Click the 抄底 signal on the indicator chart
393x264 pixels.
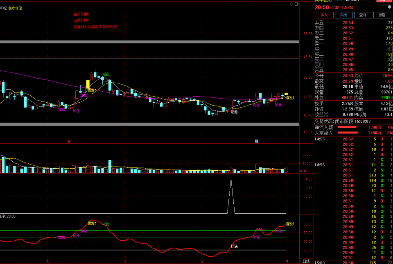point(234,246)
